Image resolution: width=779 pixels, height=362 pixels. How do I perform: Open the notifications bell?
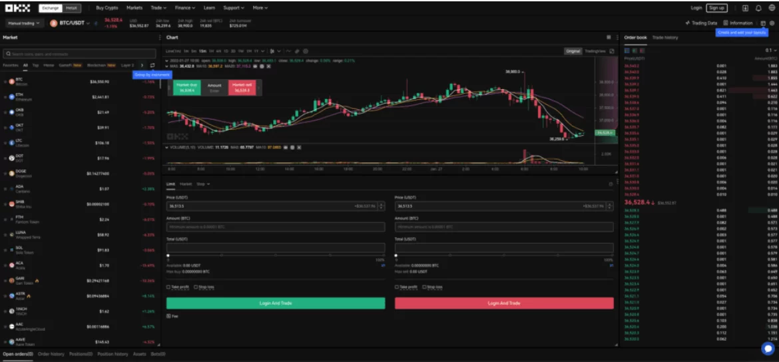click(758, 8)
